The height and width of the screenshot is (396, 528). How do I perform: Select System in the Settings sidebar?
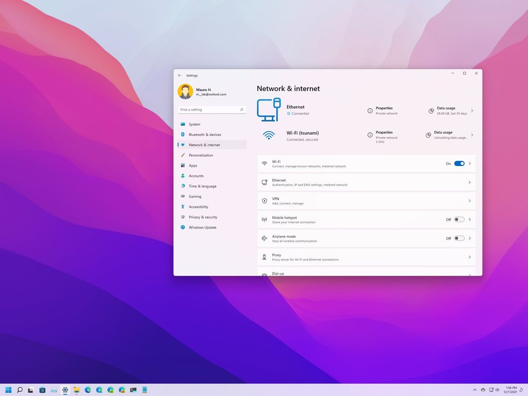pos(195,124)
